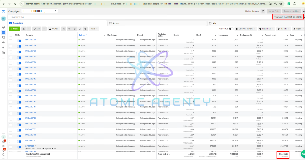
Task: Click the browser address bar URL
Action: (146, 4)
